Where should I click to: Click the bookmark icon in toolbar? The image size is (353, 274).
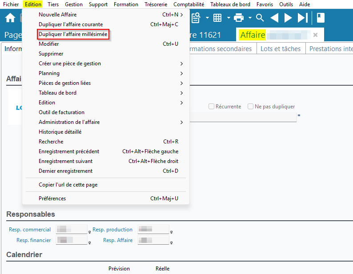321,18
